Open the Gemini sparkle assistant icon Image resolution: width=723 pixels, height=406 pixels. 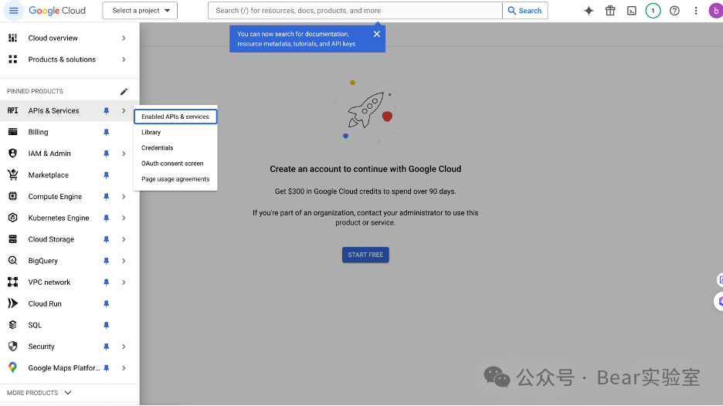[x=589, y=11]
